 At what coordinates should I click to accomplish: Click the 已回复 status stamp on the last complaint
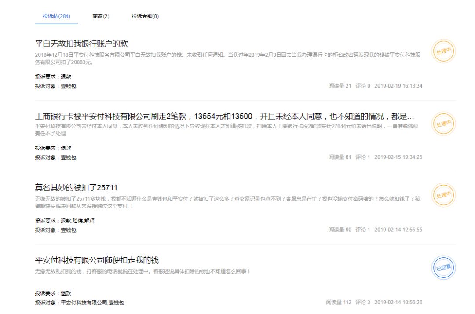click(444, 267)
